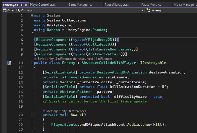Open the Assembly-CSharp project dropdown
197x133 pixels.
point(143,10)
